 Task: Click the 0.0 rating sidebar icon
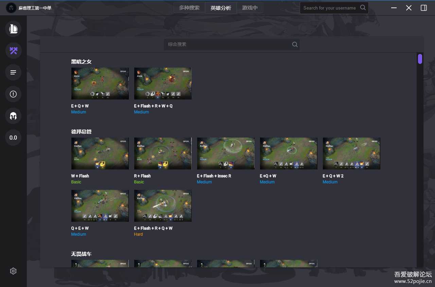click(x=13, y=138)
